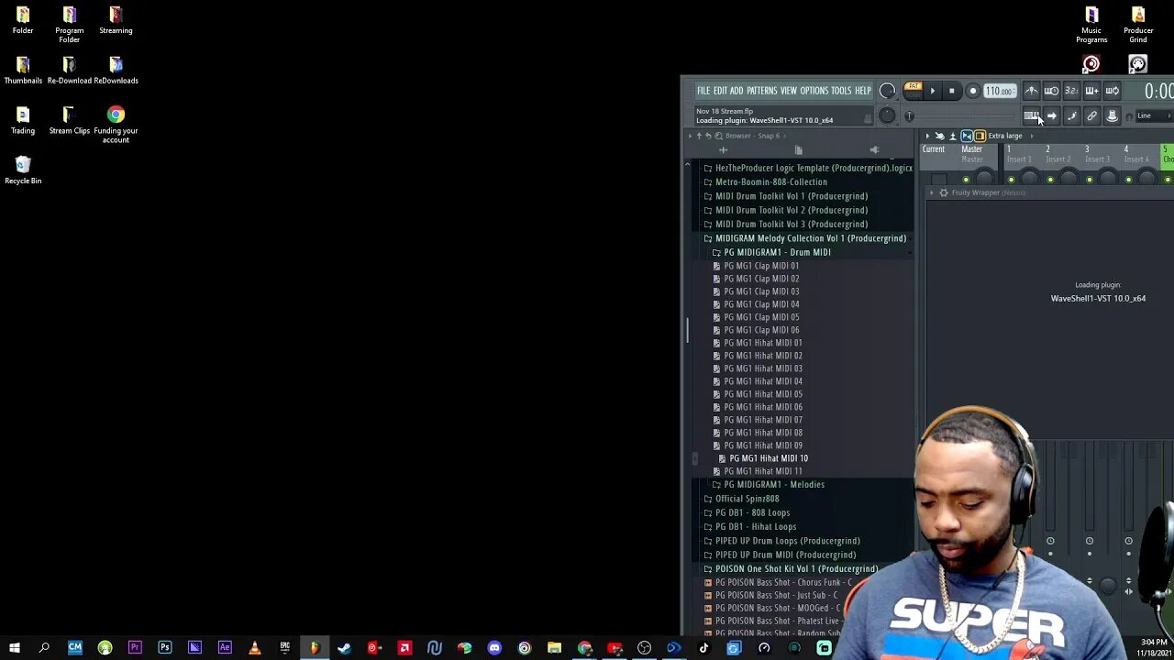Mute Insert 1 via its green LED
This screenshot has width=1174, height=660.
click(x=1011, y=180)
